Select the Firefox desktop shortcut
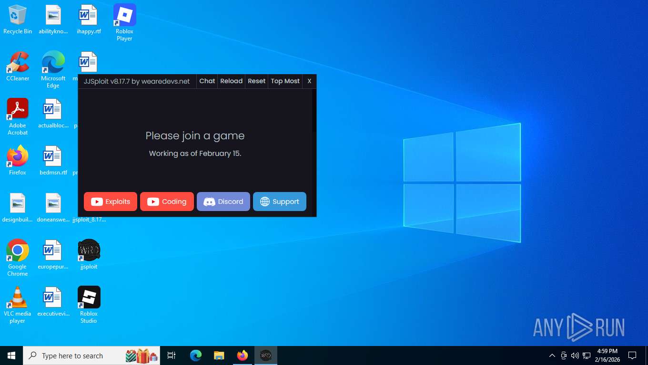This screenshot has height=365, width=648. (x=18, y=161)
